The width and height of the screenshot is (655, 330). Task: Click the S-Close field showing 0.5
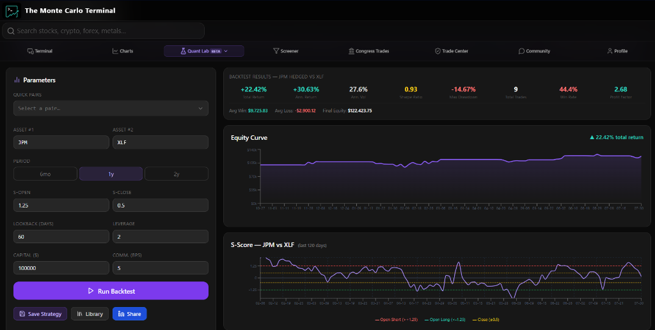click(161, 205)
